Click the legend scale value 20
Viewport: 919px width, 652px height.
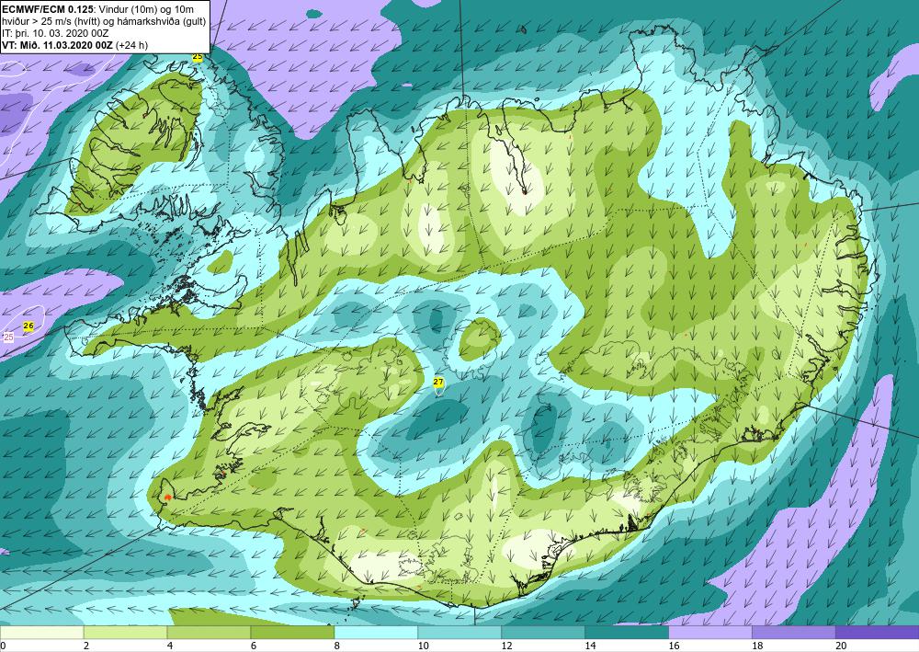pyautogui.click(x=841, y=646)
